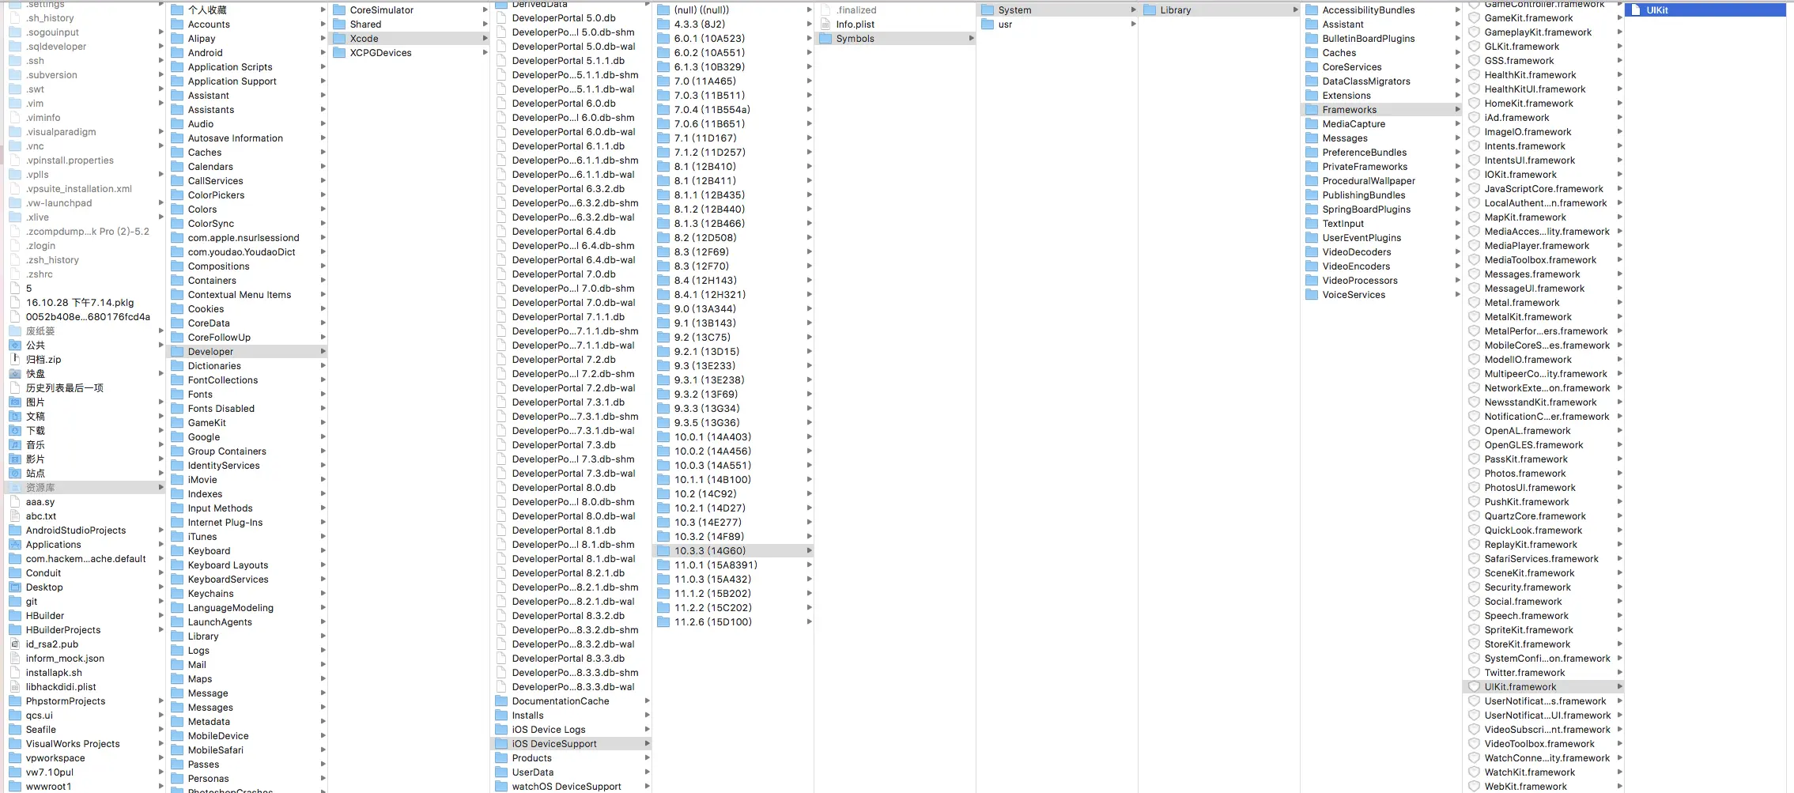The width and height of the screenshot is (1794, 793).
Task: Click the CoreSimulator folder icon
Action: (x=339, y=10)
